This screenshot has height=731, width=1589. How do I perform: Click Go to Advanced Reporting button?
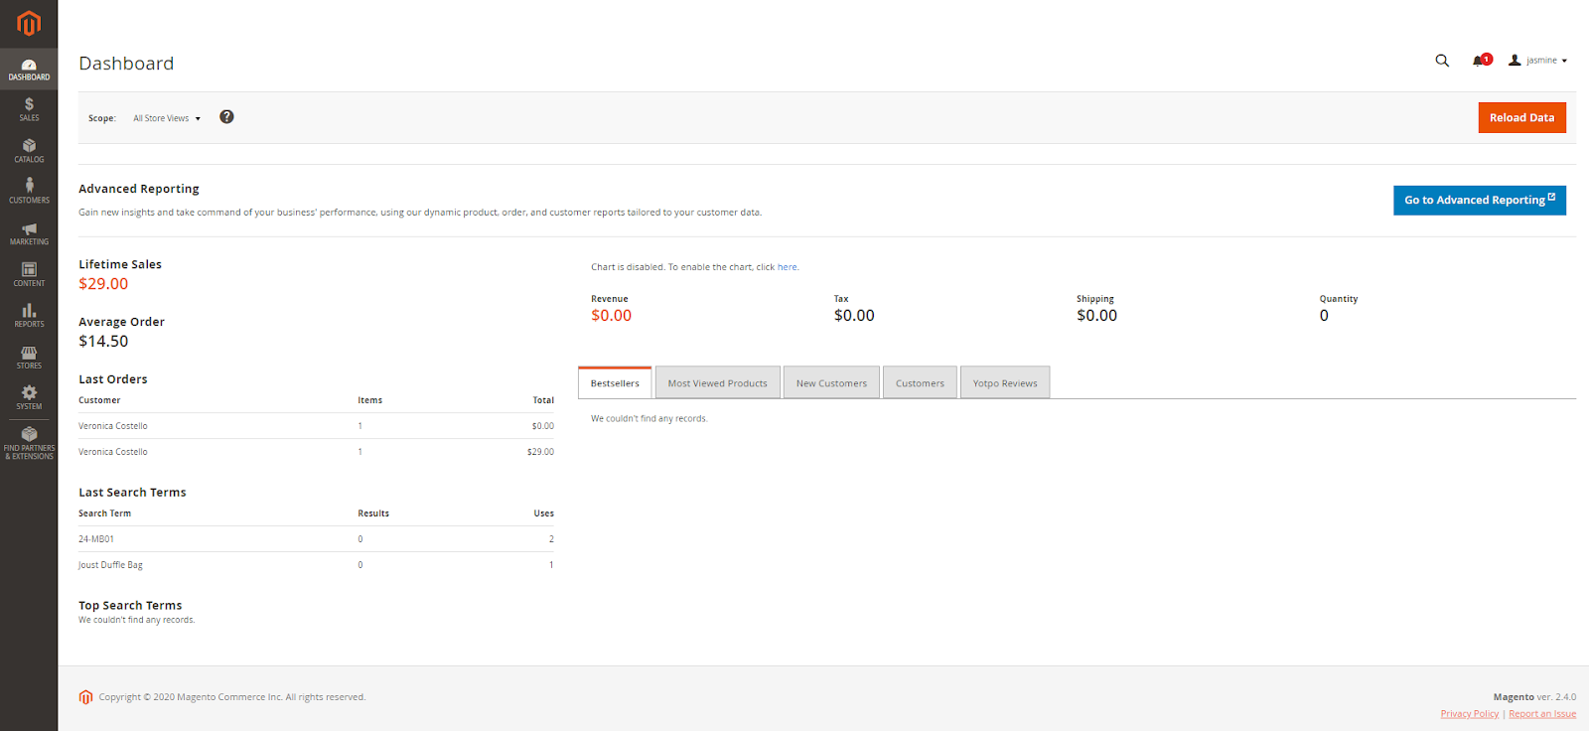point(1479,201)
